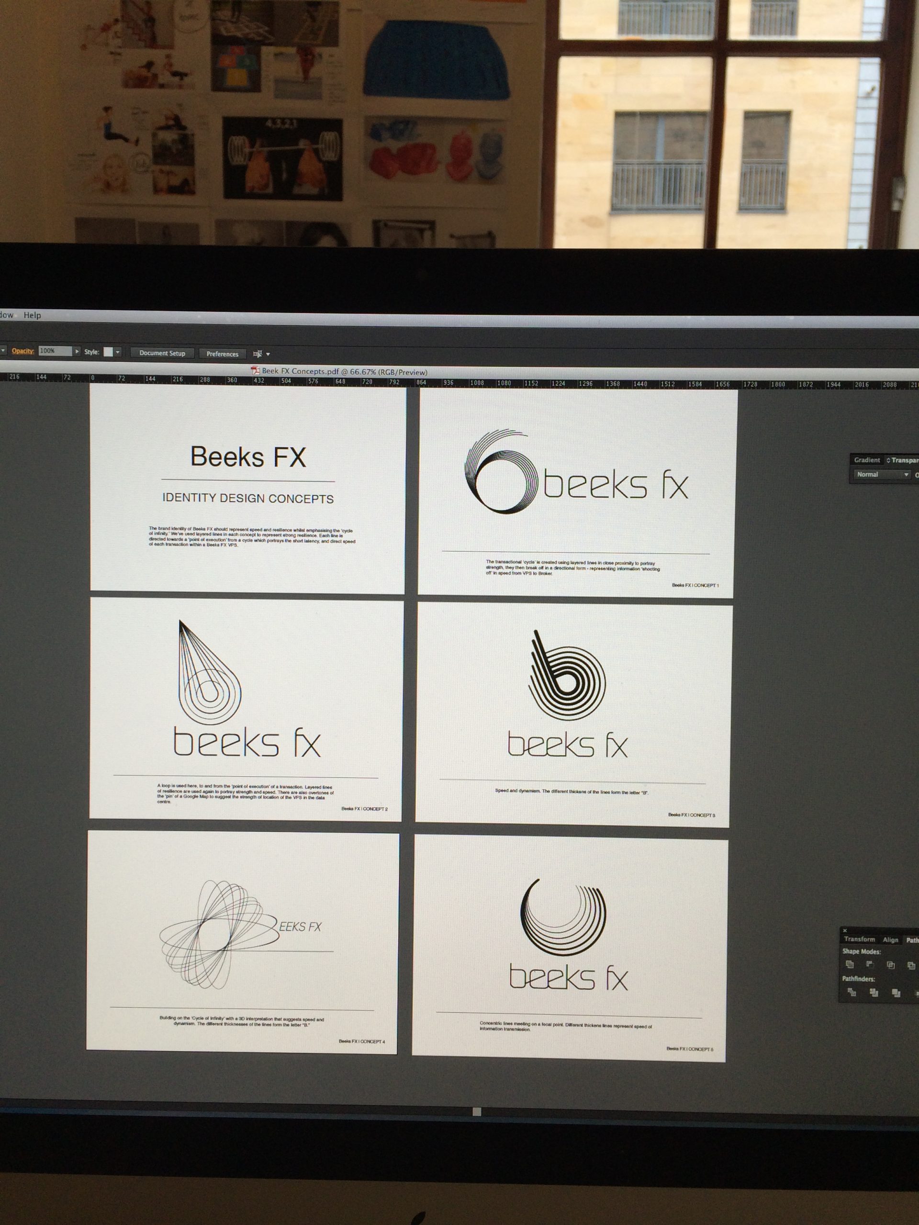Screen dimensions: 919x1225
Task: Switch to the Transform panel tab
Action: pos(859,939)
